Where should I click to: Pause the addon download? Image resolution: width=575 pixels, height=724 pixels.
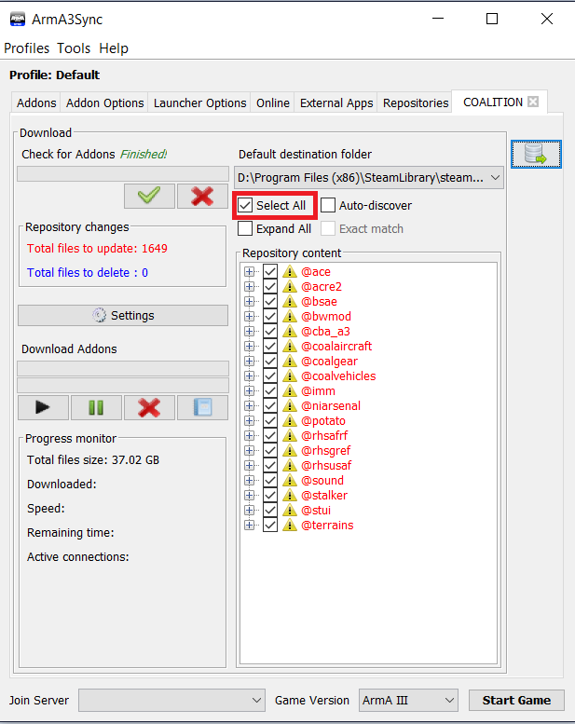[96, 407]
